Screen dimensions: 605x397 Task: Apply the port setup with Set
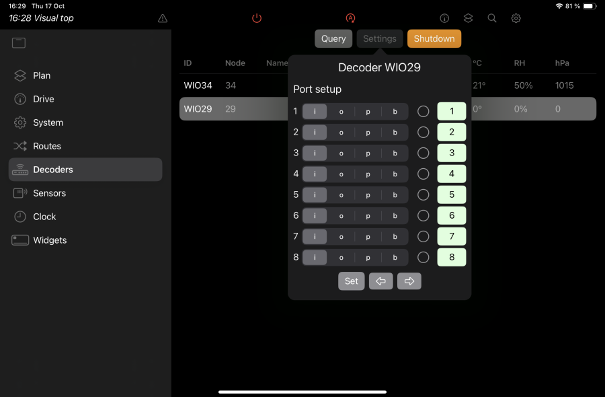coord(351,281)
